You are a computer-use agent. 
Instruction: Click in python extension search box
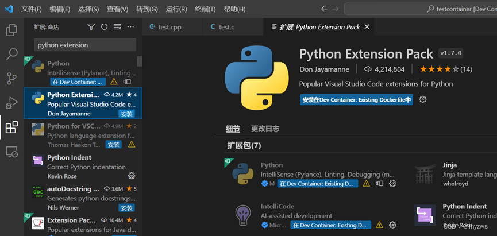[85, 45]
